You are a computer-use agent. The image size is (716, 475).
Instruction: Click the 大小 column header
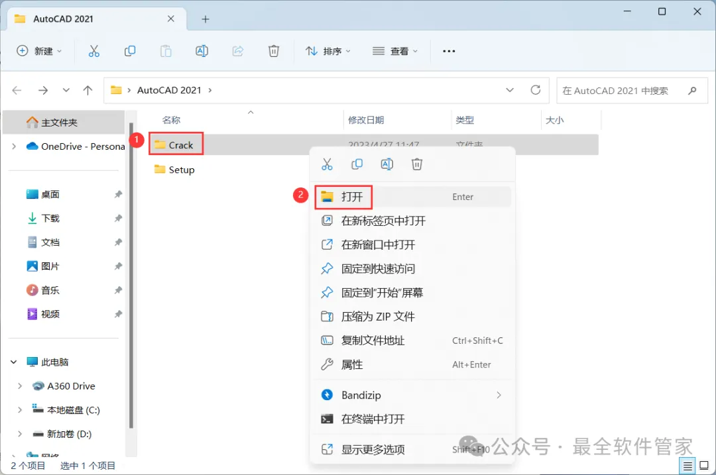(555, 120)
